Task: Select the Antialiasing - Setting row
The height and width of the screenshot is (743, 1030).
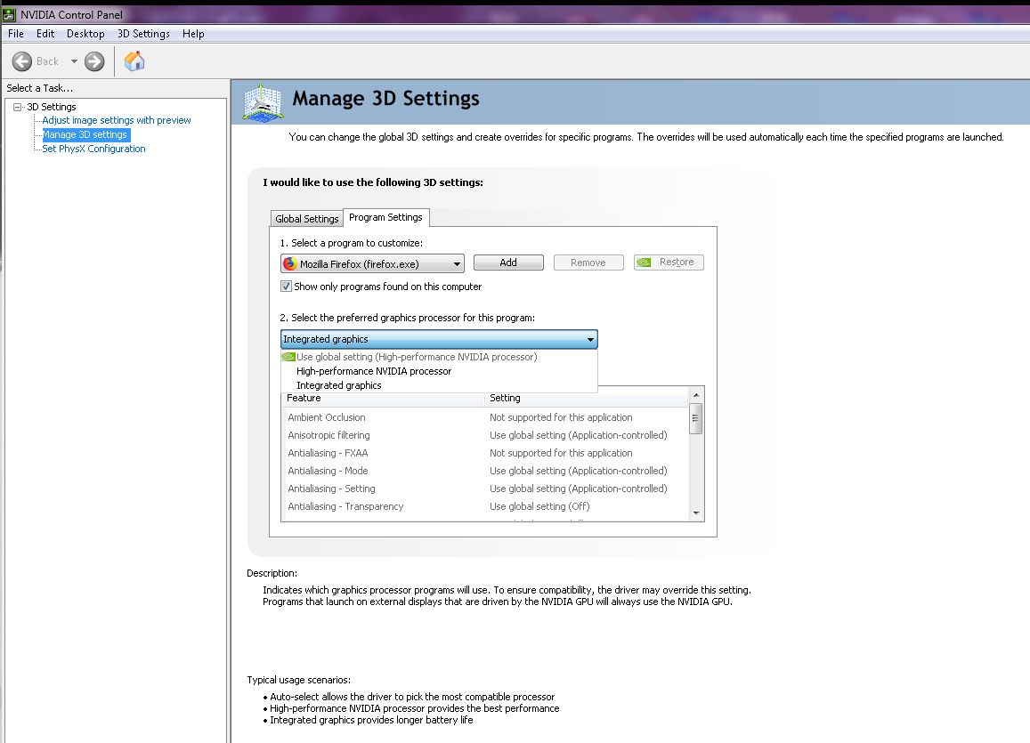Action: click(x=485, y=489)
